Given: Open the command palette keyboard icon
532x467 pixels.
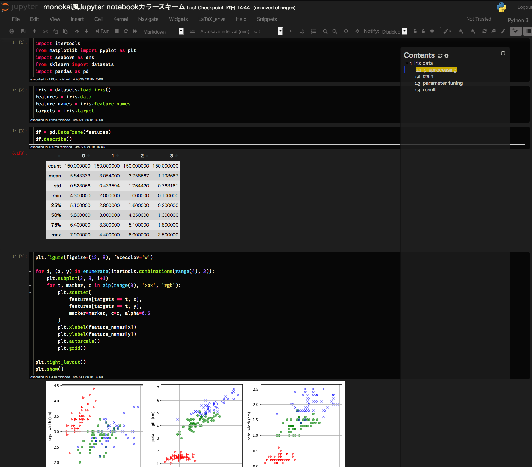Looking at the screenshot, I should point(193,31).
